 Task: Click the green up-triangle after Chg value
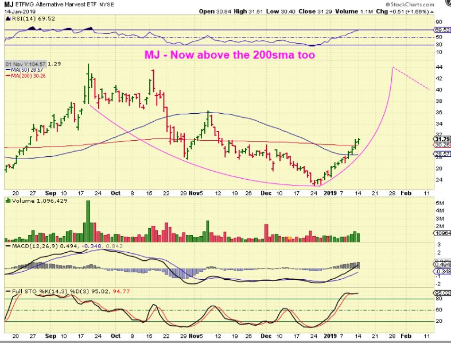coord(432,12)
